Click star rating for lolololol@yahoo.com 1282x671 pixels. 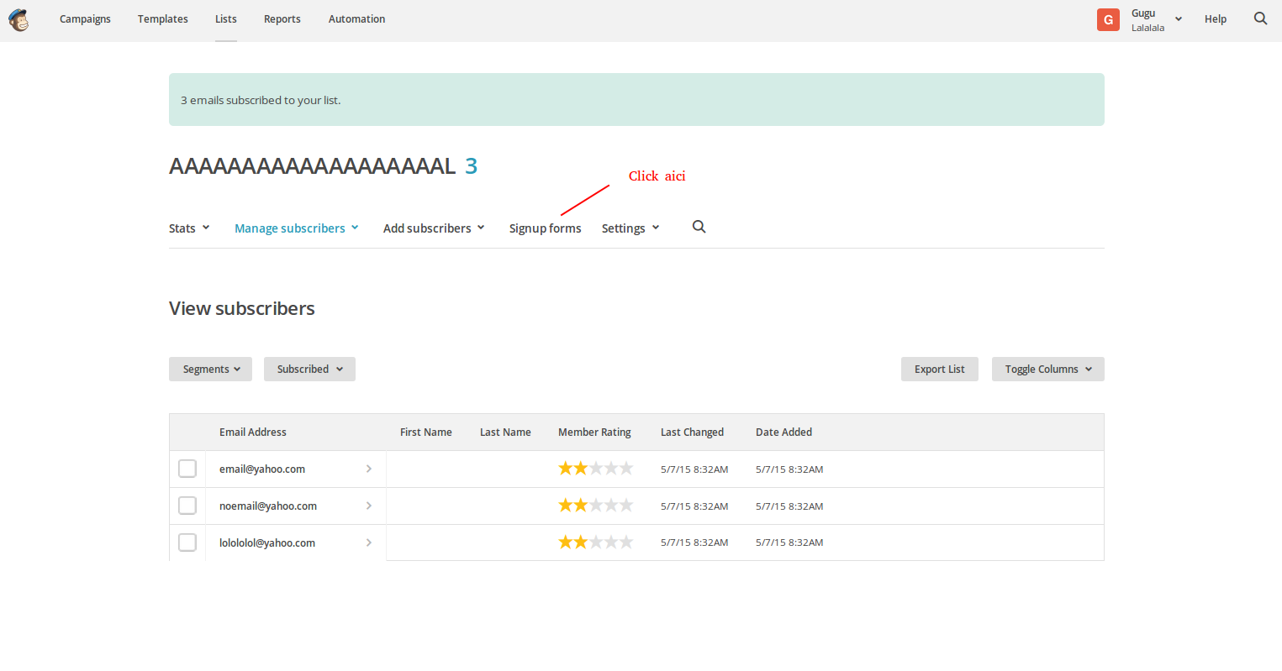pyautogui.click(x=595, y=543)
